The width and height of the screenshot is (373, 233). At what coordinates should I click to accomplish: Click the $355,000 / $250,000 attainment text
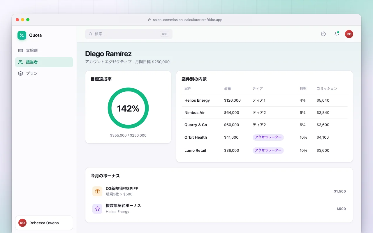click(x=128, y=135)
